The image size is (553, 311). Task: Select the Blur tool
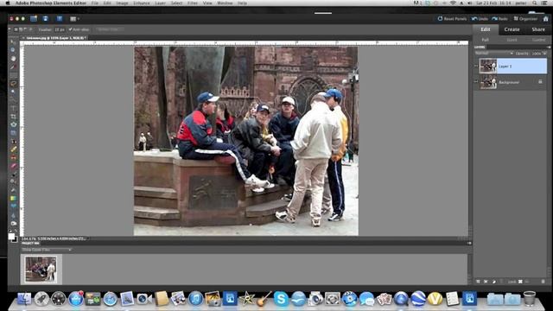coord(14,215)
